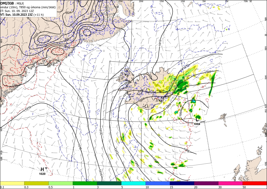
Task: Click the '50' legend scale value
Action: pos(244,187)
